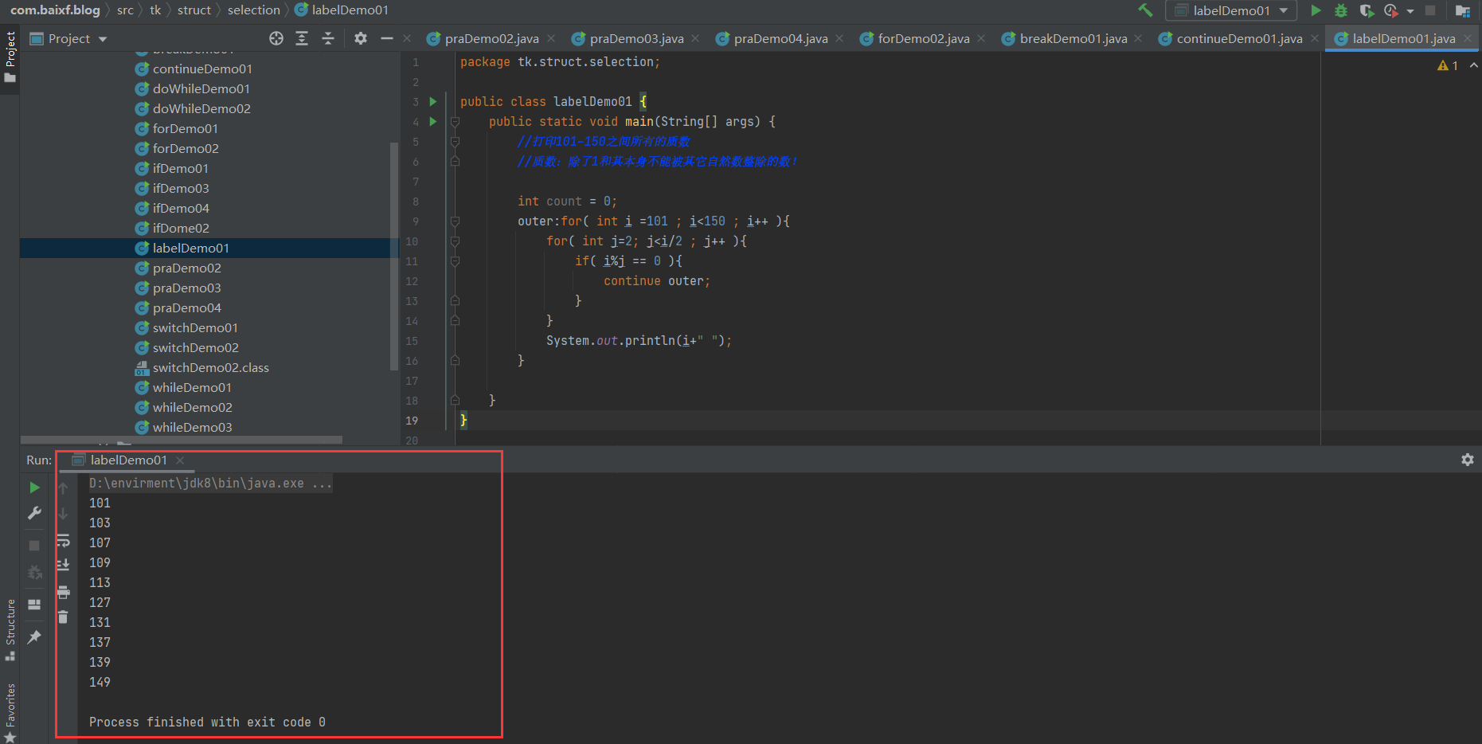Open the Favorites tool window side tab

[10, 712]
